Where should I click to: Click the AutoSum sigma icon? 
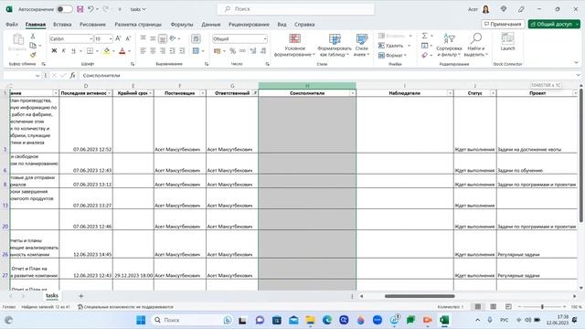(424, 36)
